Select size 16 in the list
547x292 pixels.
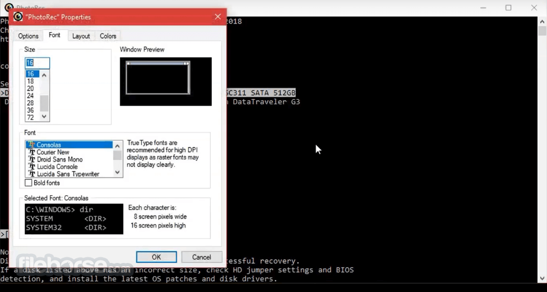tap(32, 74)
